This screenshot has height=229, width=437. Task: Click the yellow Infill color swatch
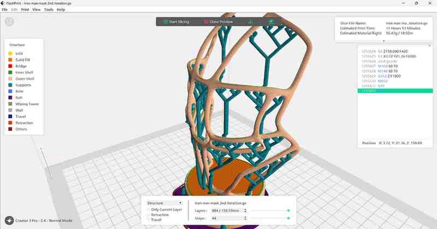(10, 53)
